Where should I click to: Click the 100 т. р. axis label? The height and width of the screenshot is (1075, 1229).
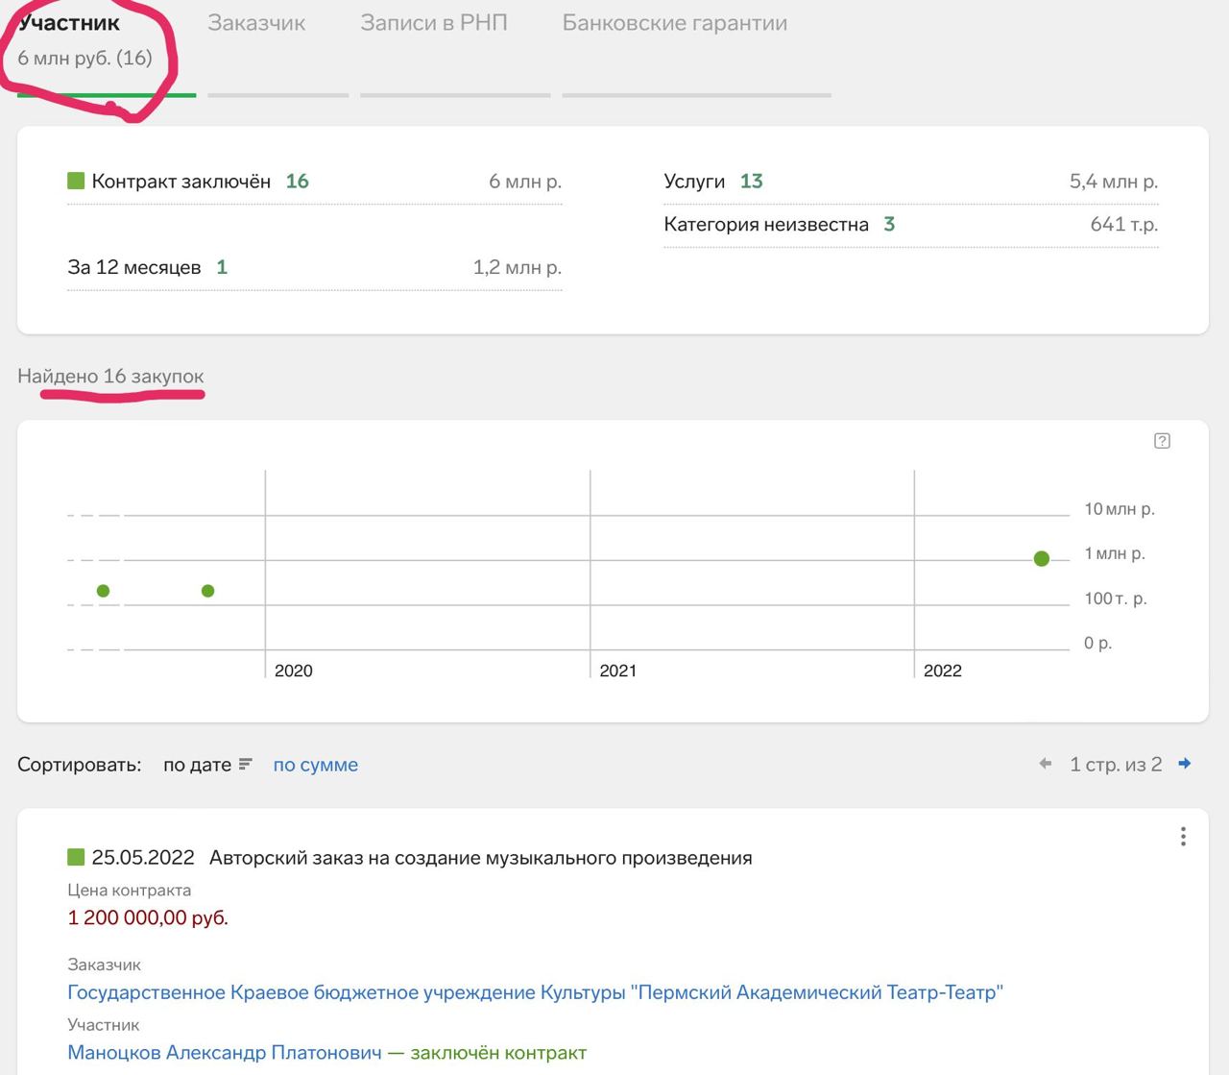tap(1116, 599)
